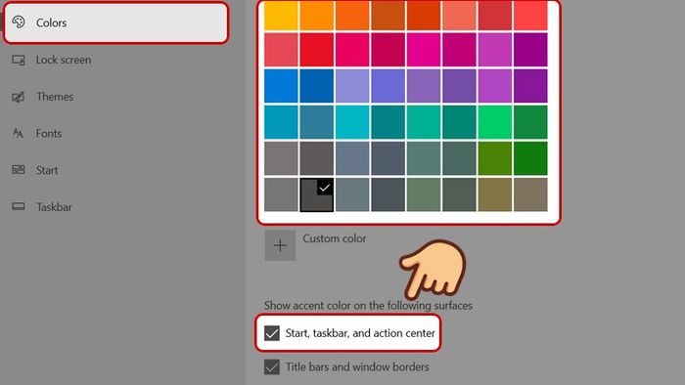
Task: Use the dark sage swatch, sixth in bottom row
Action: (x=459, y=194)
